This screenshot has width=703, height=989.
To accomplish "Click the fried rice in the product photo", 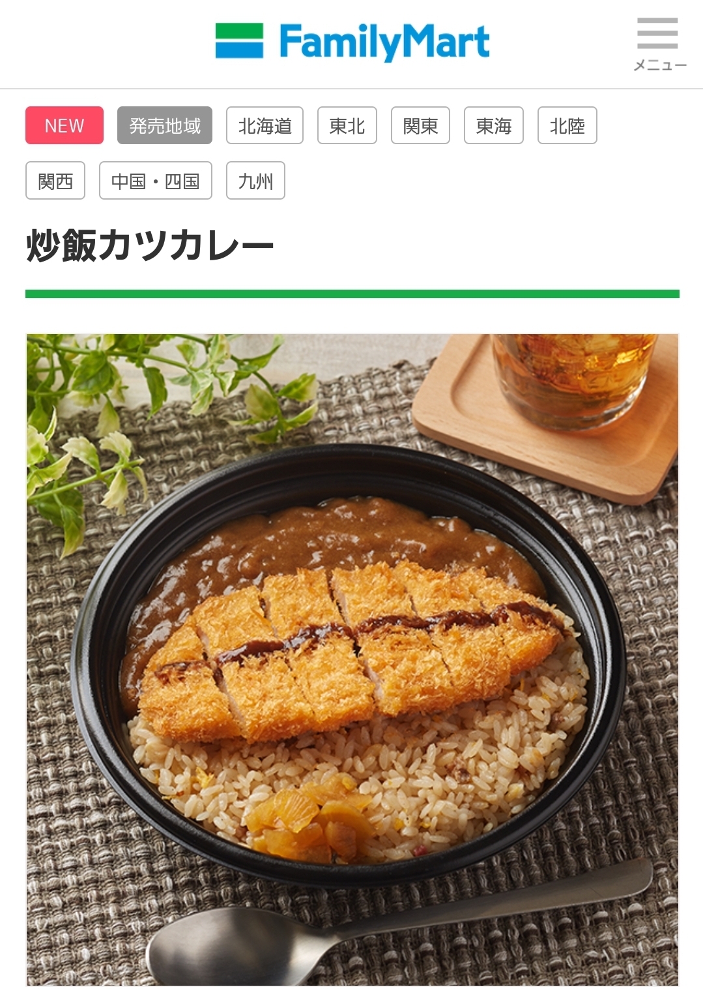I will (404, 770).
